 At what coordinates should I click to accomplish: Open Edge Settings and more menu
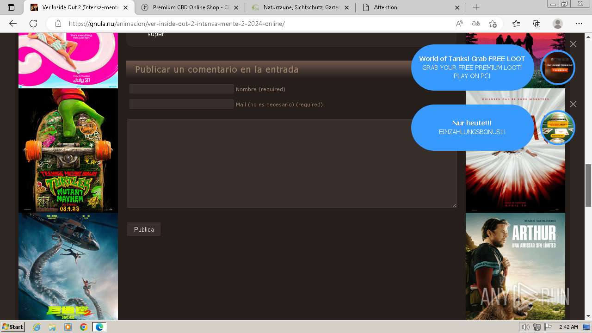tap(579, 24)
